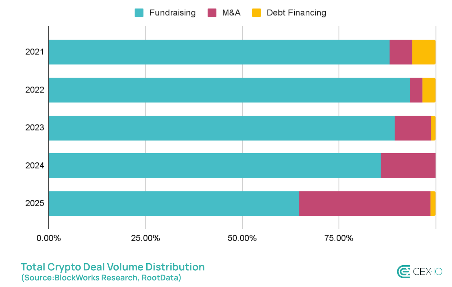Click the Total Crypto Deal Volume Distribution title

coord(113,267)
